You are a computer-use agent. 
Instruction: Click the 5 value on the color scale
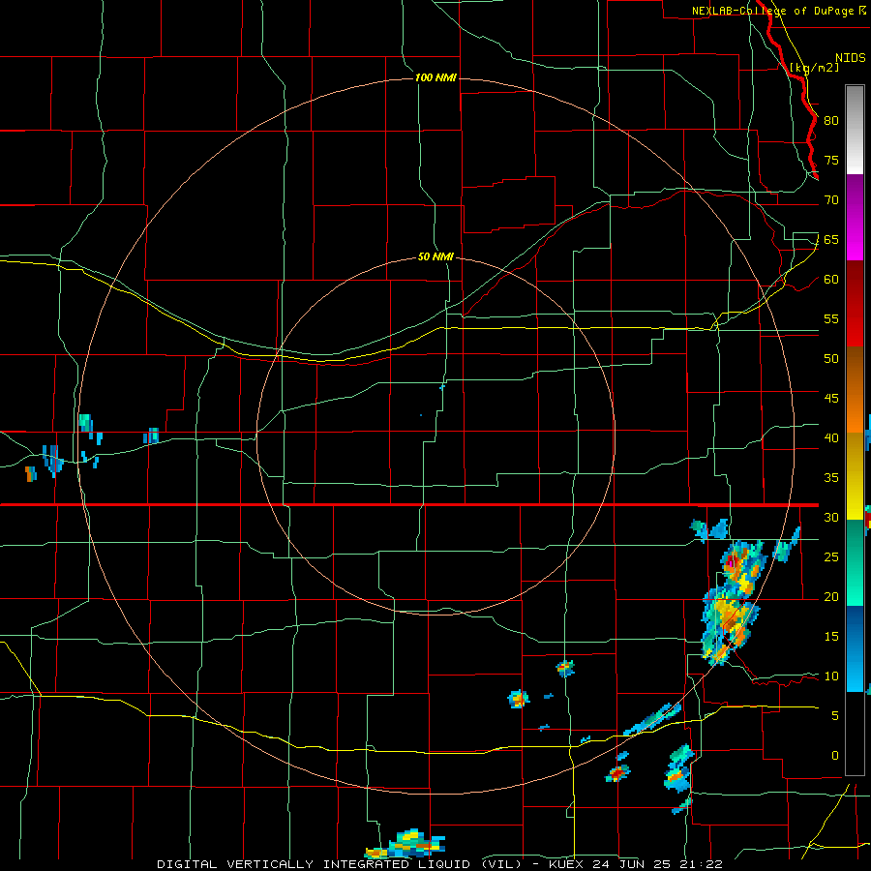point(835,716)
